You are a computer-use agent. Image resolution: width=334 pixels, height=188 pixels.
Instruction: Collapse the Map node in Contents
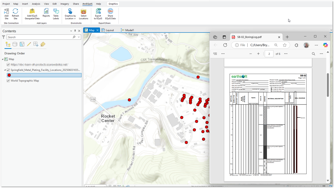click(x=3, y=59)
